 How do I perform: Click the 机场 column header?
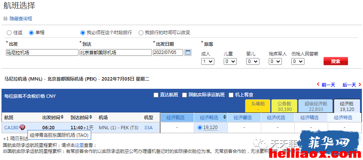(103, 117)
